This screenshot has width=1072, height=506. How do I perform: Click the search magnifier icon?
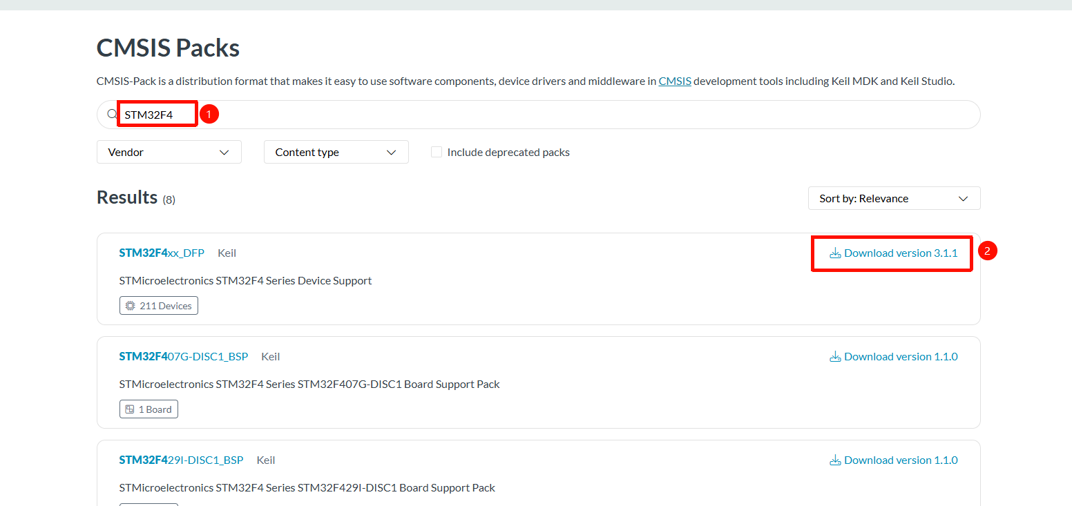pos(112,115)
